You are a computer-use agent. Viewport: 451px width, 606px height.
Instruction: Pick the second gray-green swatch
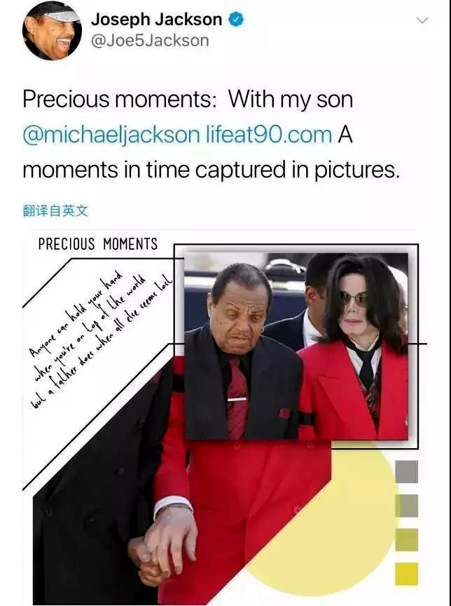coord(407,506)
